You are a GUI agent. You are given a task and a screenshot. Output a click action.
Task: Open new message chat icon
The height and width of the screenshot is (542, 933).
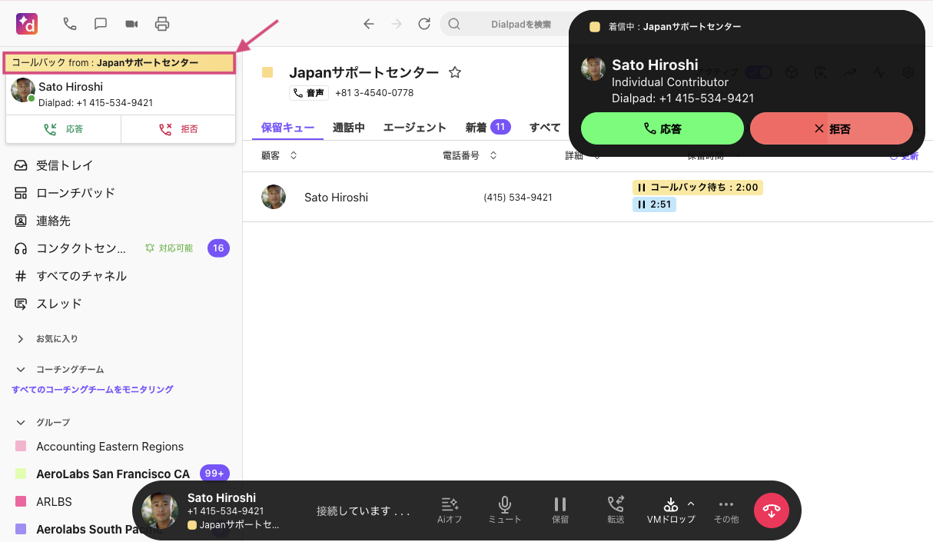coord(101,24)
